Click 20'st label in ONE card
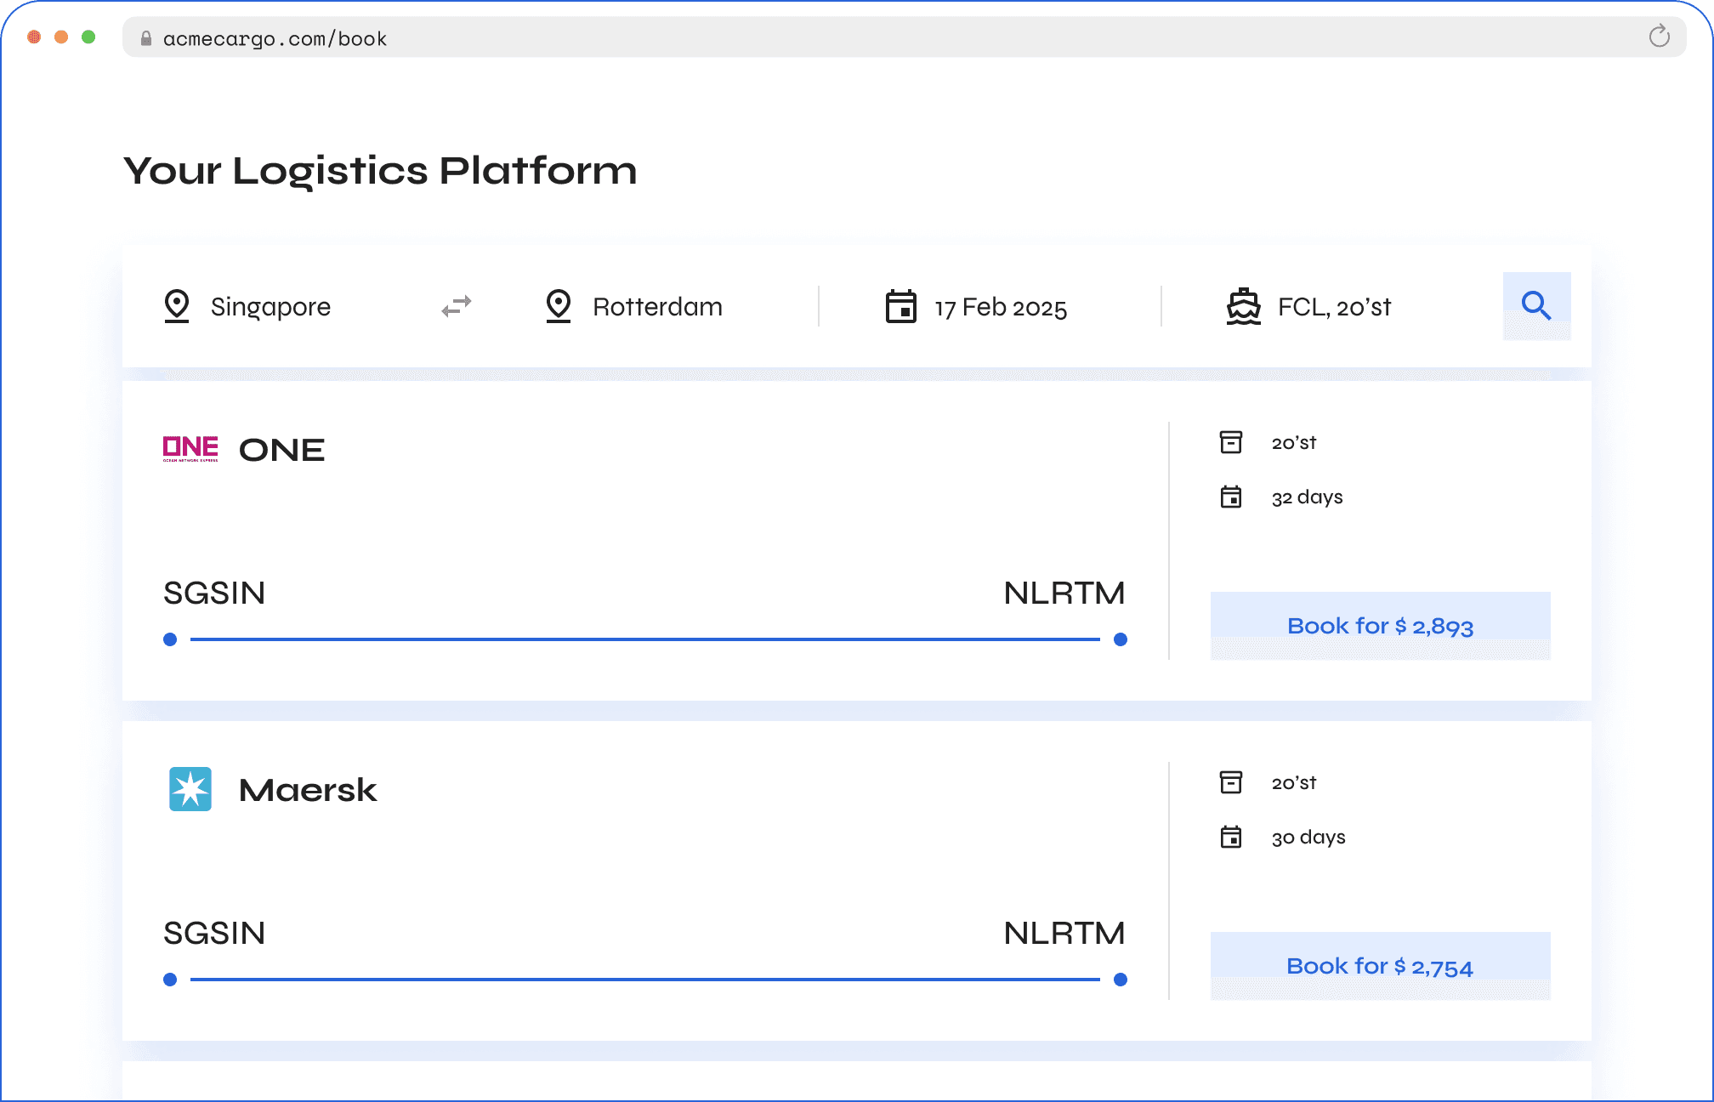The height and width of the screenshot is (1102, 1714). (x=1294, y=442)
